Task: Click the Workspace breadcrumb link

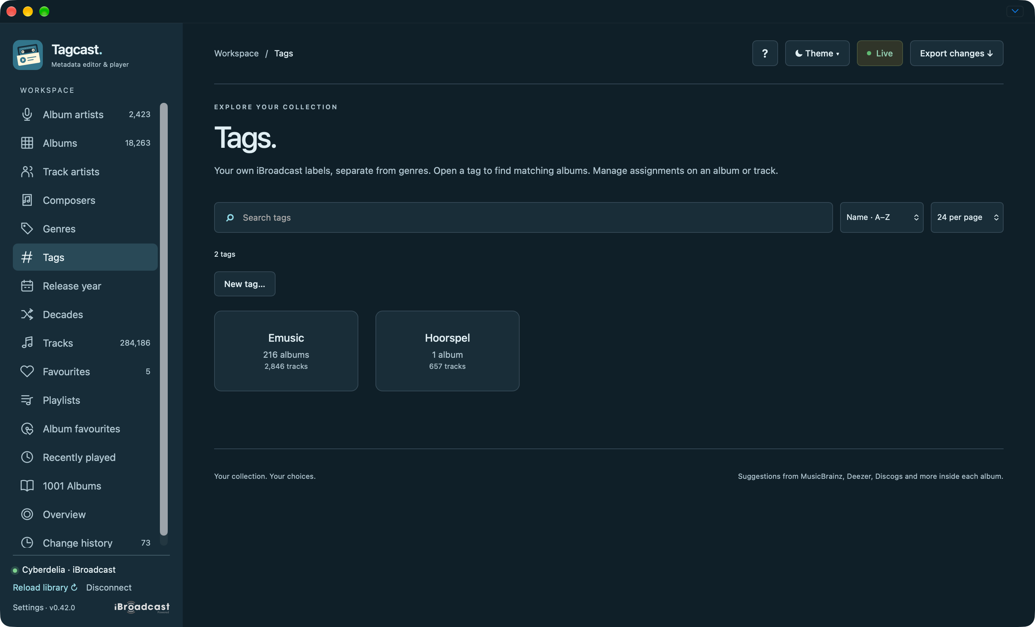Action: (x=237, y=53)
